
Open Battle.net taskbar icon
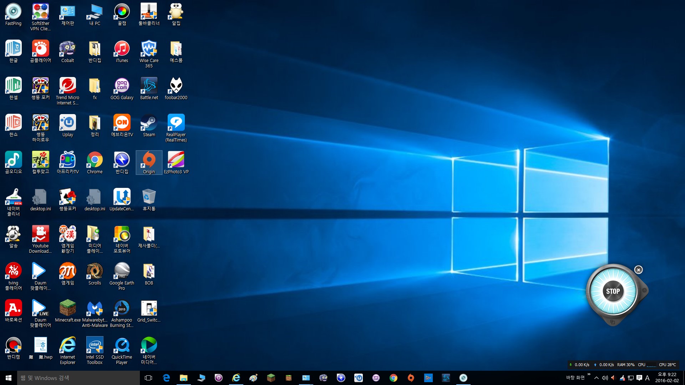pos(446,378)
